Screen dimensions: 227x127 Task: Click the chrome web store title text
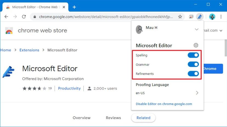43,31
